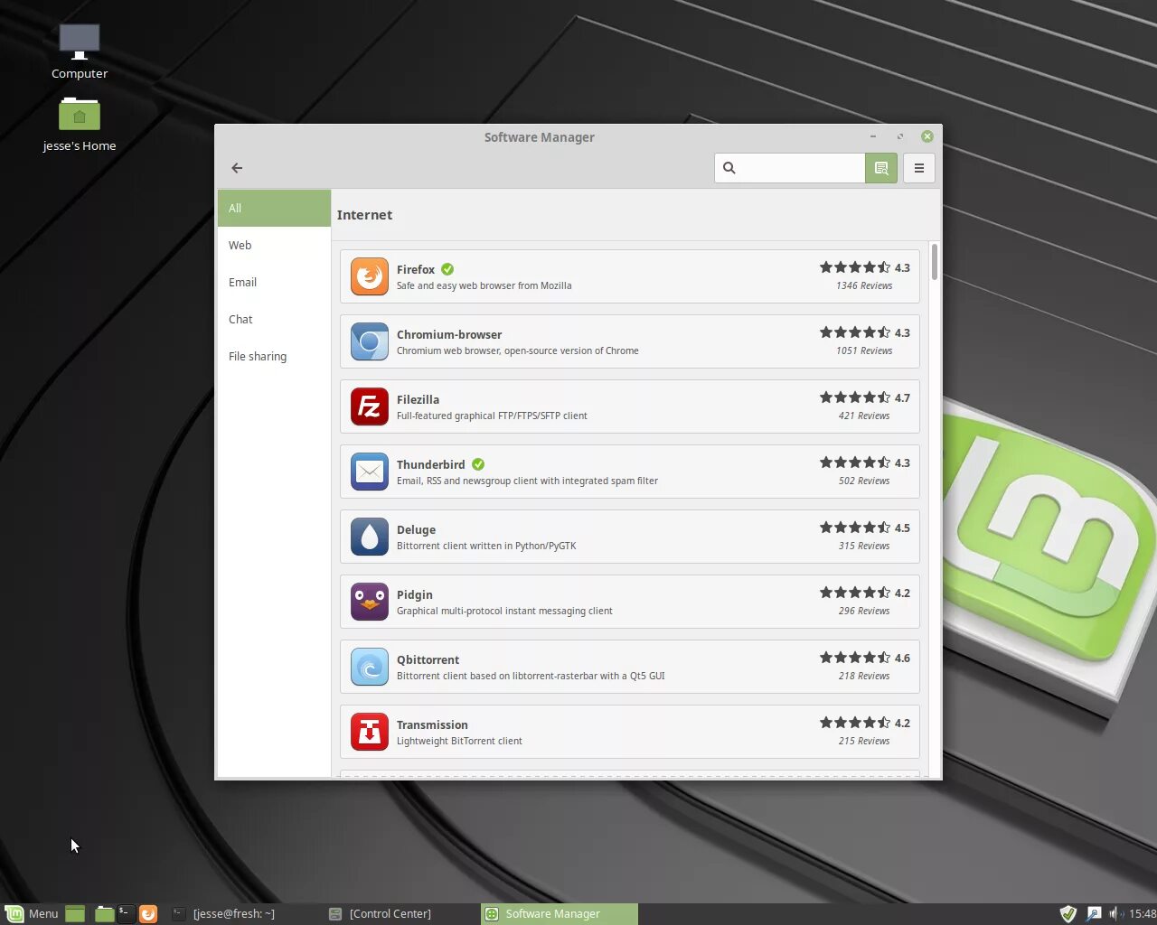Select the Web category
This screenshot has height=925, width=1157.
pos(274,245)
